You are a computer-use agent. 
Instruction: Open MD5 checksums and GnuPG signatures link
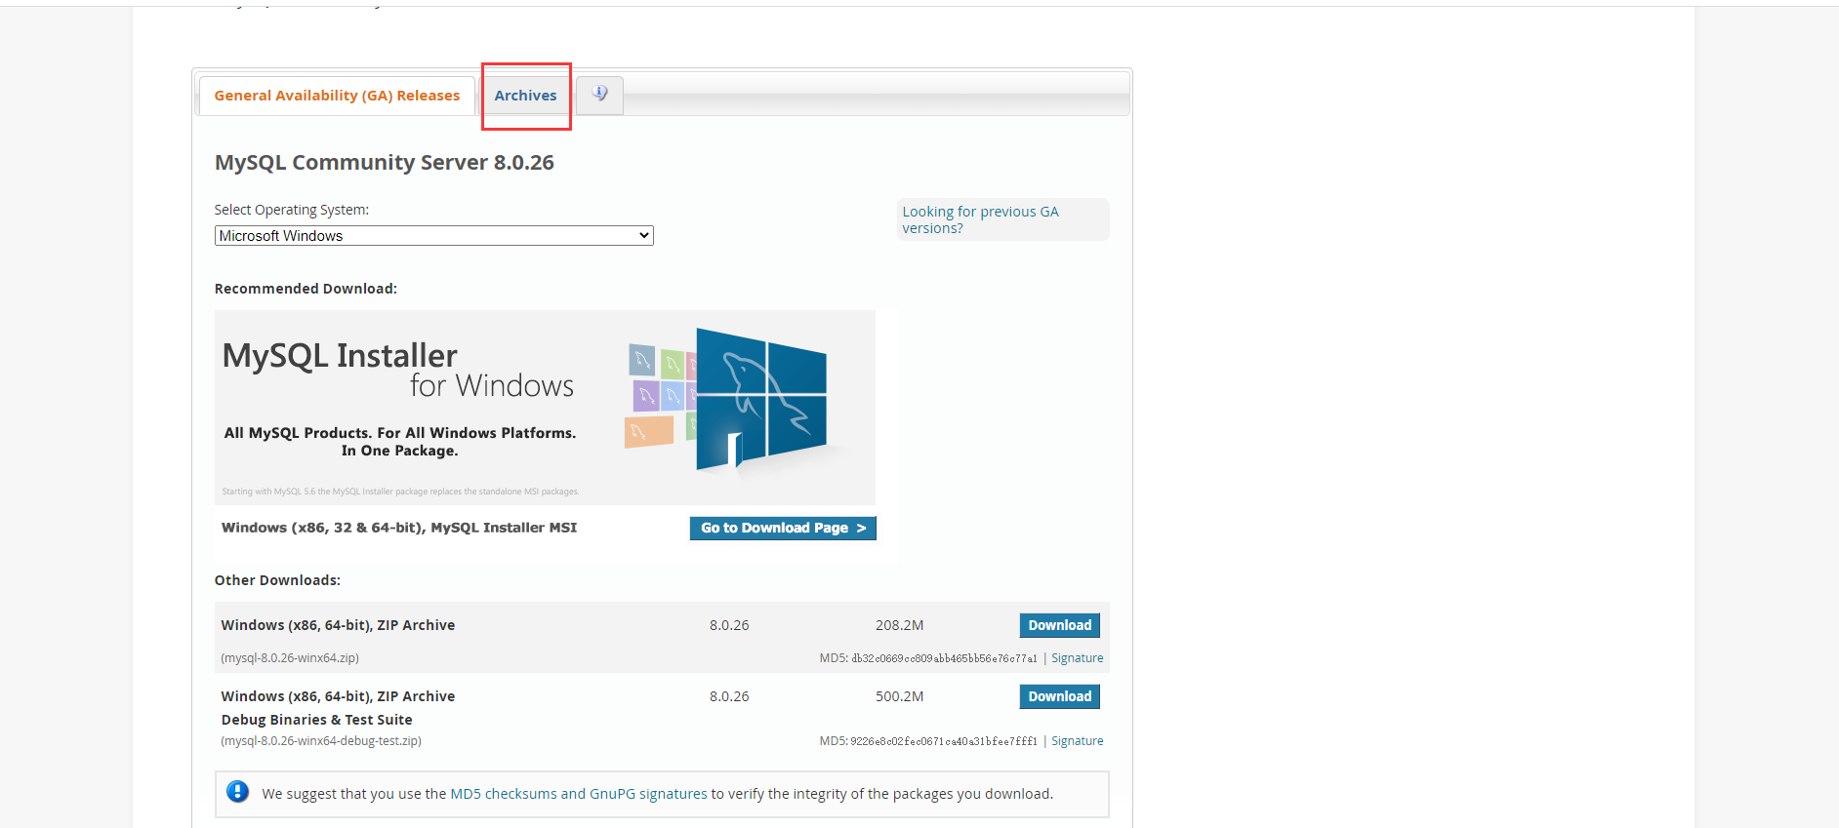(x=579, y=794)
